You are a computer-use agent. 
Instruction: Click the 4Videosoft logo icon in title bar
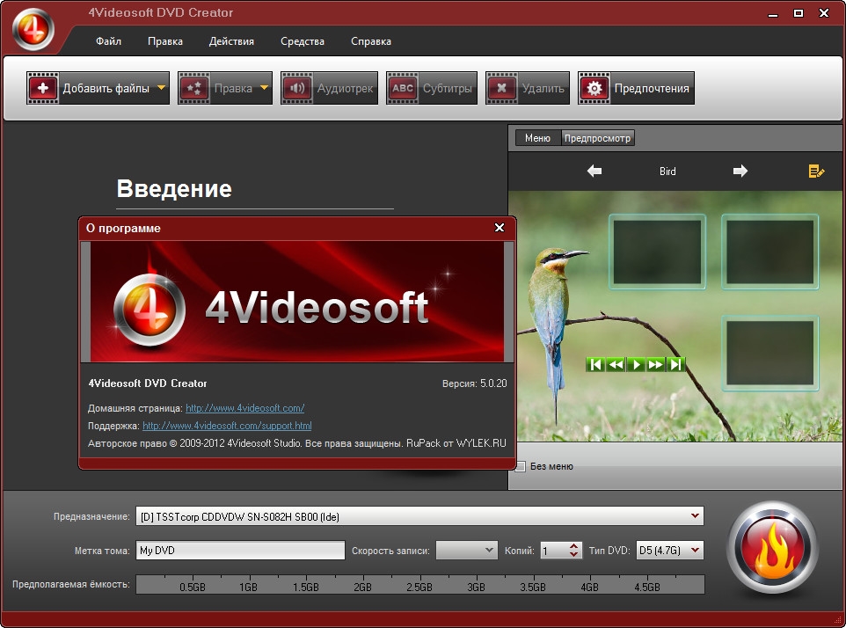(33, 29)
